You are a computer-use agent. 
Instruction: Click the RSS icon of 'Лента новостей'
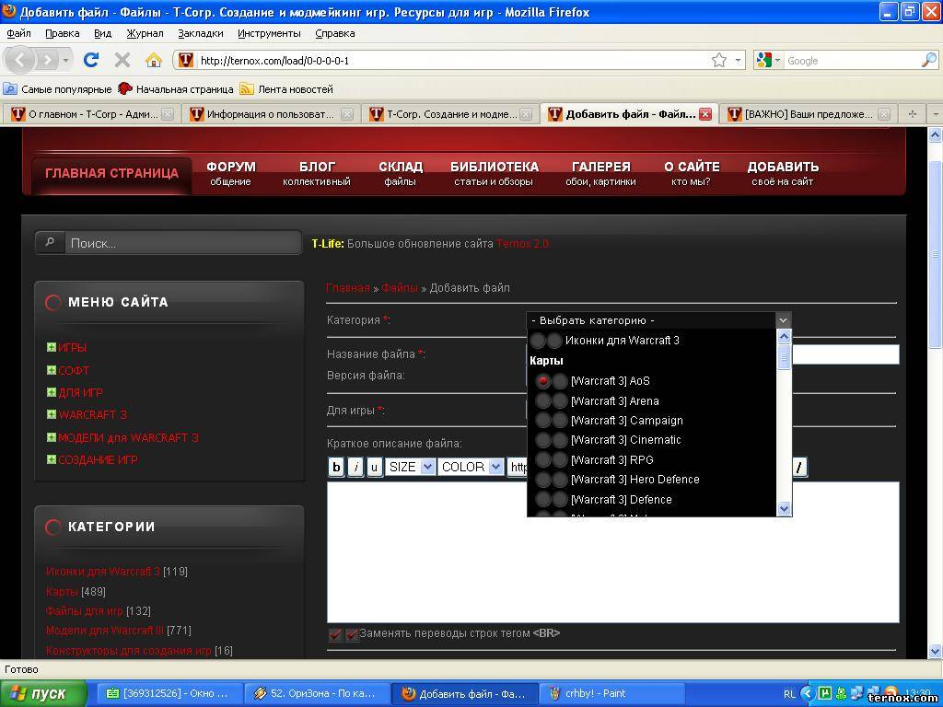pos(247,89)
